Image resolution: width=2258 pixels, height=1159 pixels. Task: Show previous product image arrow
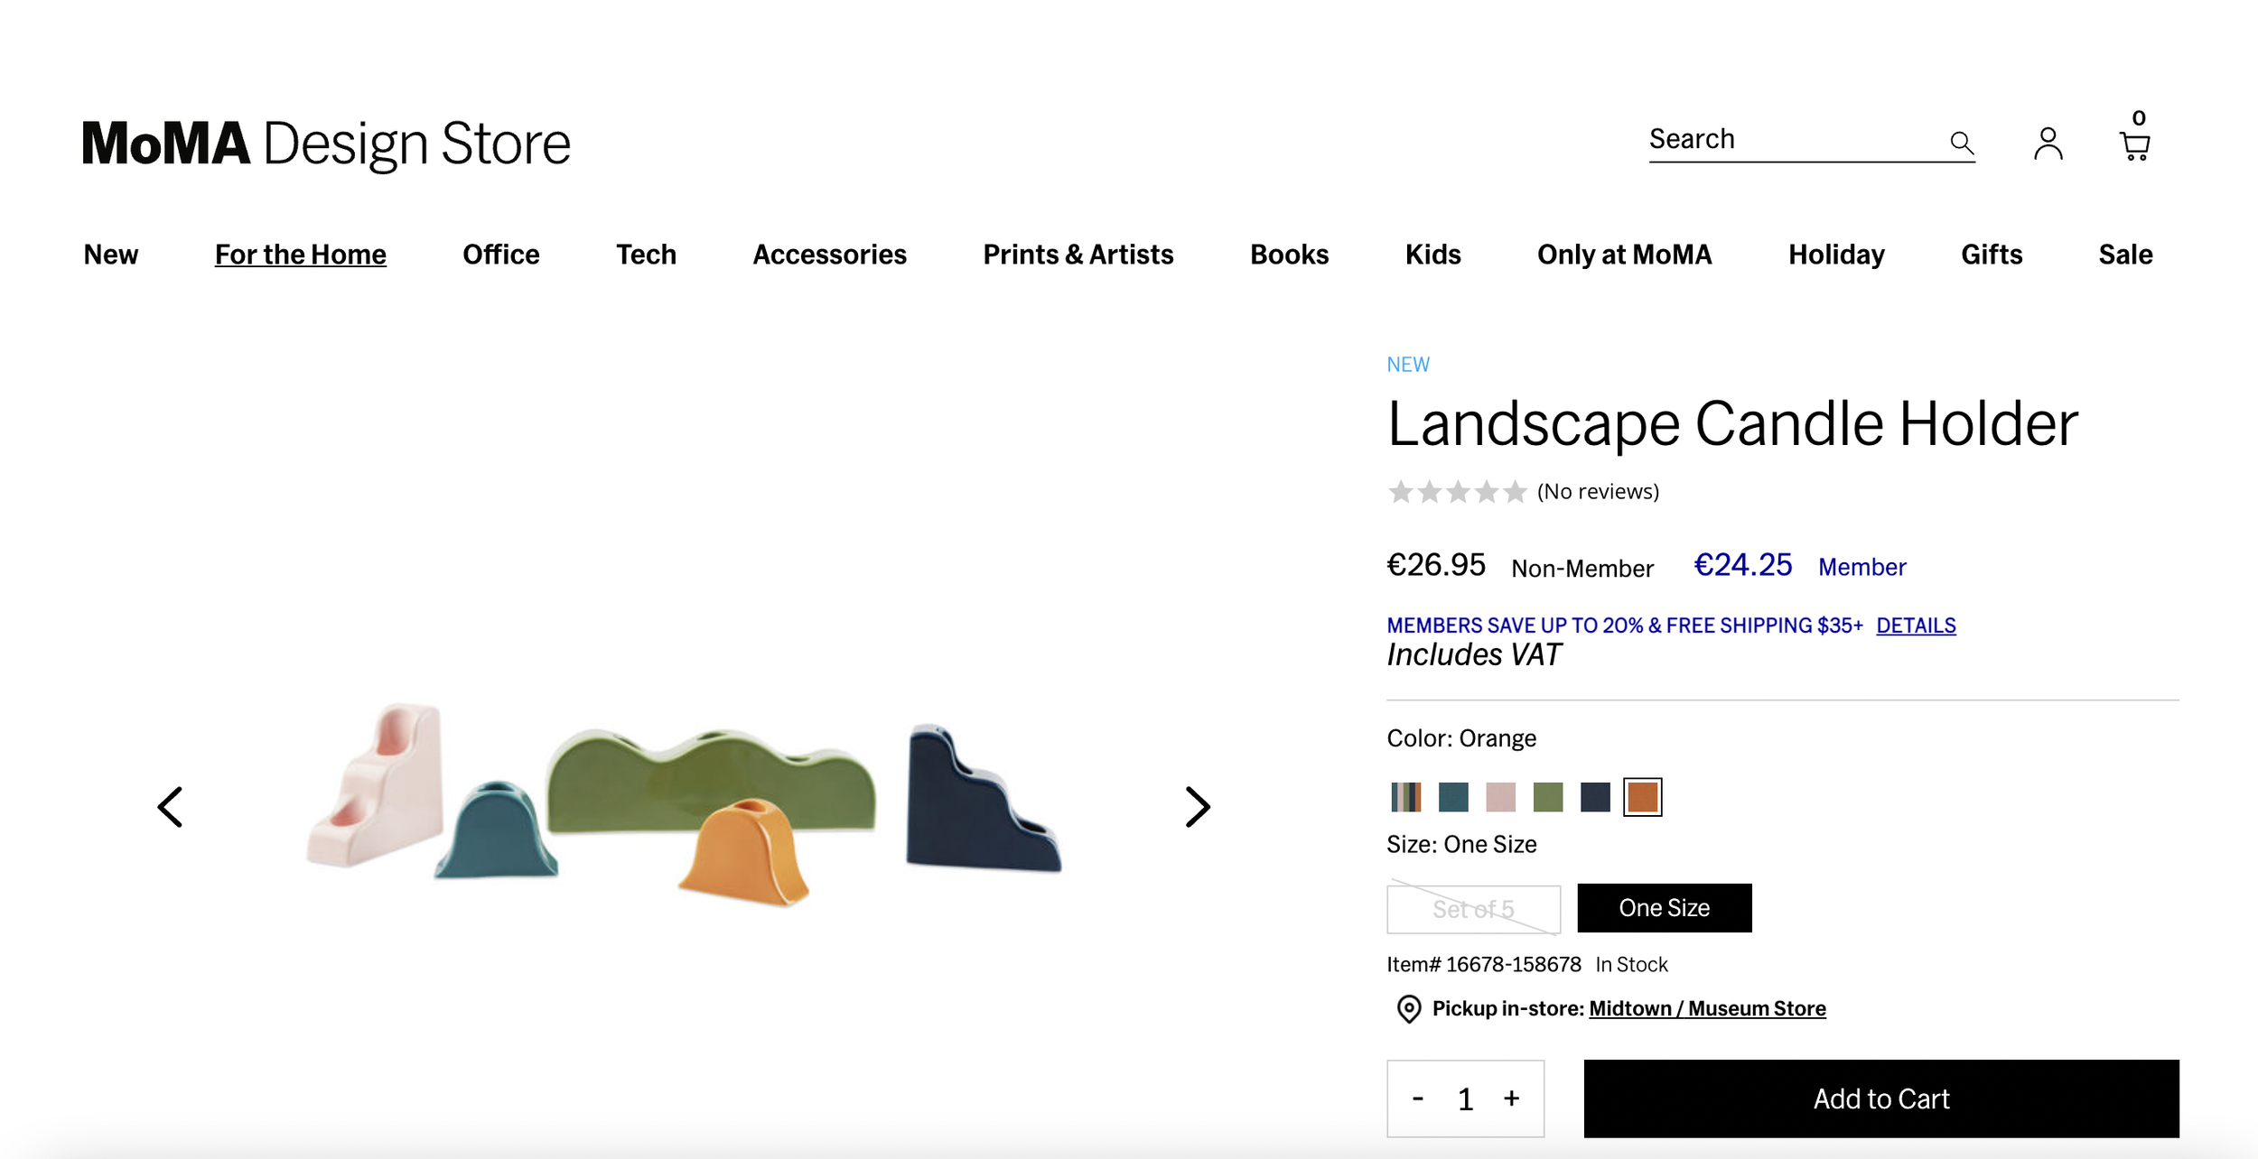171,806
